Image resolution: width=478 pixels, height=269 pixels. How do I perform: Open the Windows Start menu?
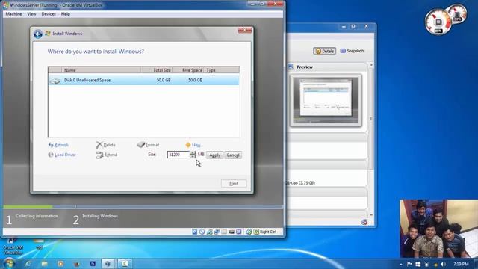[x=9, y=264]
